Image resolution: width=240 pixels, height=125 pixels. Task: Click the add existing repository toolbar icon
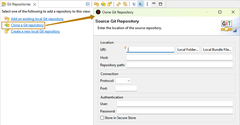click(96, 4)
